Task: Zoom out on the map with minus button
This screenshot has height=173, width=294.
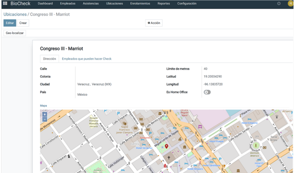Action: pyautogui.click(x=45, y=119)
